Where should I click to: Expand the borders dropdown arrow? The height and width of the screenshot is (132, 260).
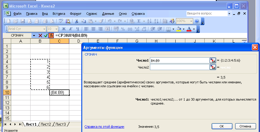pos(173,29)
